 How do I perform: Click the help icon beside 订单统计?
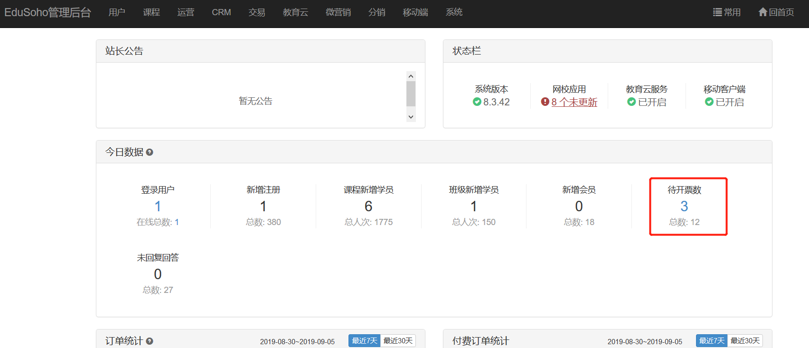(x=150, y=341)
